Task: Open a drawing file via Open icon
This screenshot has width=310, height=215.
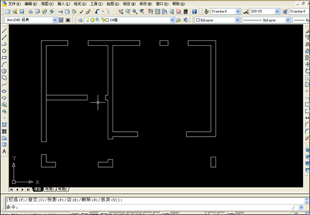Action: pyautogui.click(x=15, y=11)
